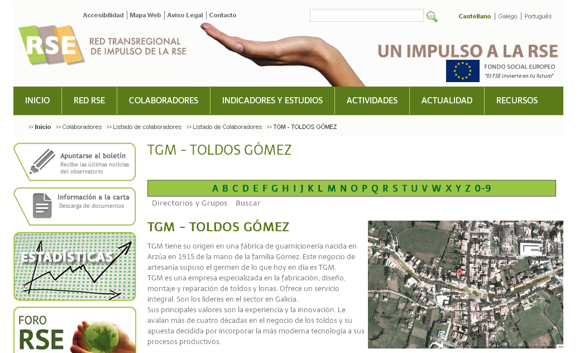Filter collaborators by 0-9
The image size is (584, 353).
coord(483,189)
